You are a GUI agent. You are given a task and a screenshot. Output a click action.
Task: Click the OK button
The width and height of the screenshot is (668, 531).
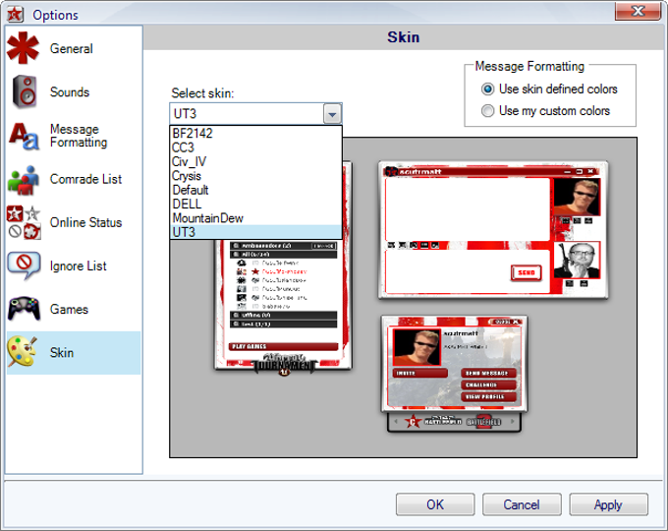pyautogui.click(x=435, y=504)
